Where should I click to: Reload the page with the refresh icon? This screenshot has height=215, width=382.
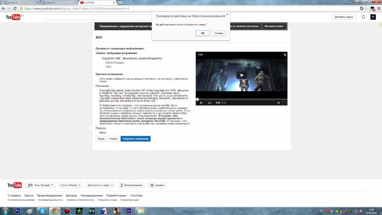tap(15, 9)
